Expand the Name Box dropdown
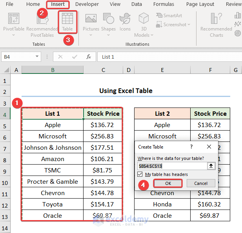Image resolution: width=242 pixels, height=233 pixels. pos(37,56)
